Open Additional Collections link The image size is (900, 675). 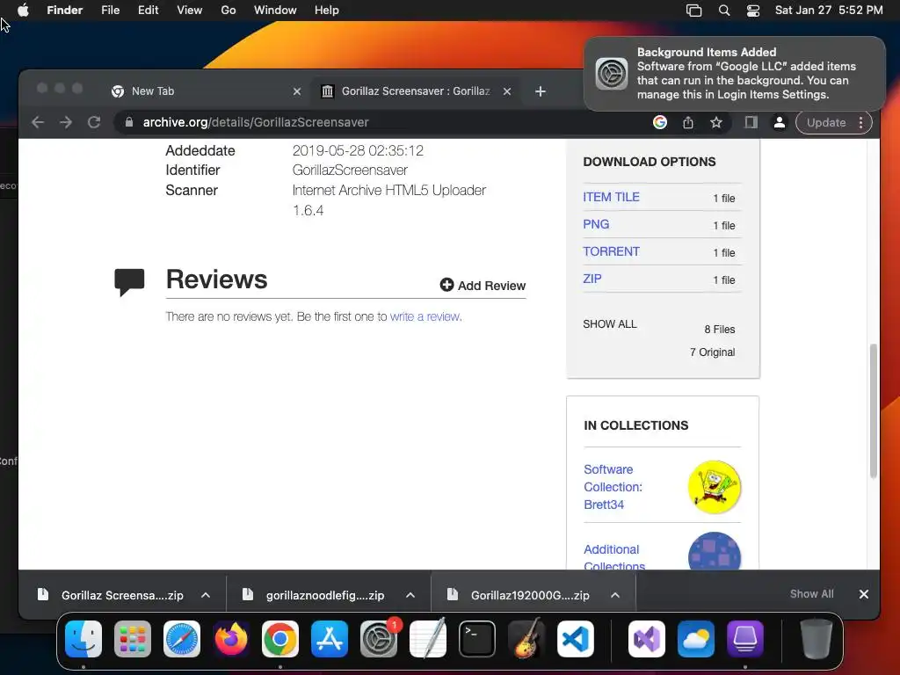click(613, 557)
